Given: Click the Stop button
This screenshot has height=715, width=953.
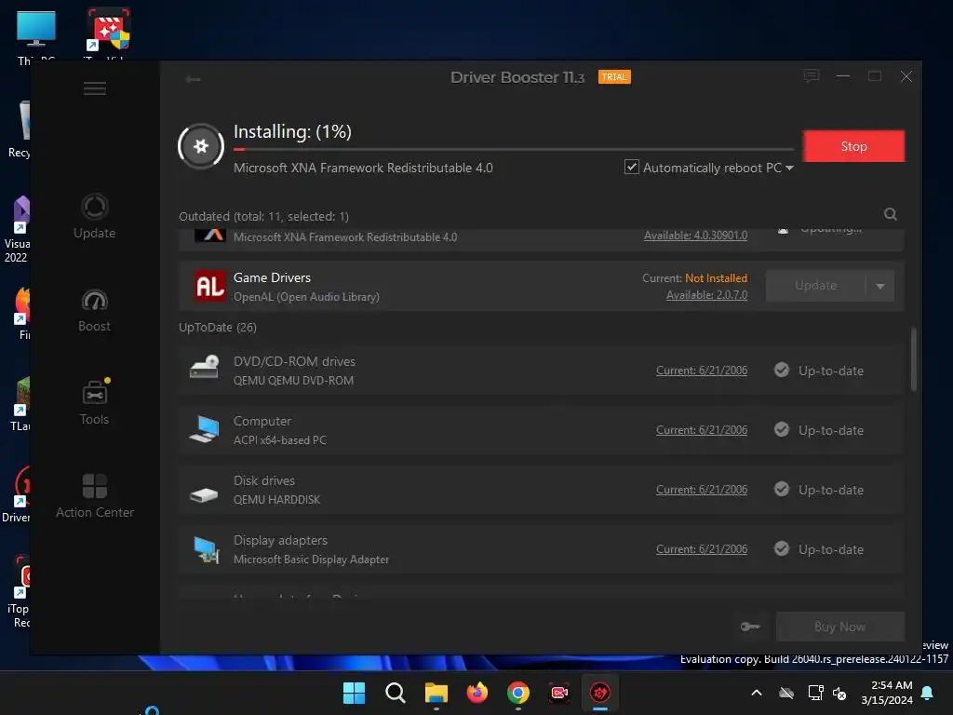Looking at the screenshot, I should tap(854, 146).
